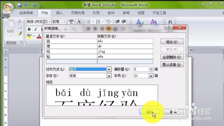Expand the font size dropdown 初号
Screen dimensions: 224x126
pyautogui.click(x=65, y=22)
